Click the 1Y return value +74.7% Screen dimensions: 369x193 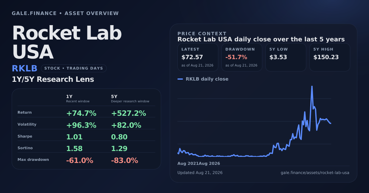pos(81,113)
